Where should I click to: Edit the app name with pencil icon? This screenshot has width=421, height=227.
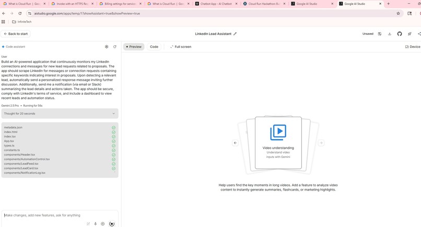(235, 34)
